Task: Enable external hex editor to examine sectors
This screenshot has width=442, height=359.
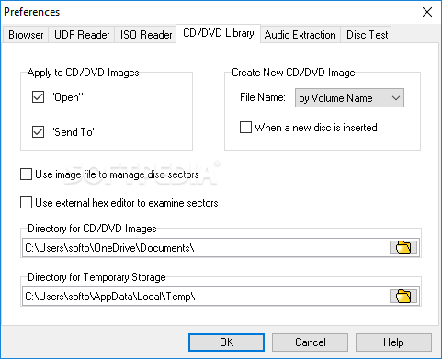Action: (26, 203)
